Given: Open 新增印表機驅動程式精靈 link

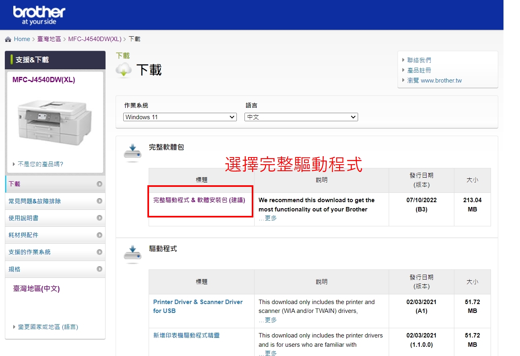Looking at the screenshot, I should (x=186, y=335).
